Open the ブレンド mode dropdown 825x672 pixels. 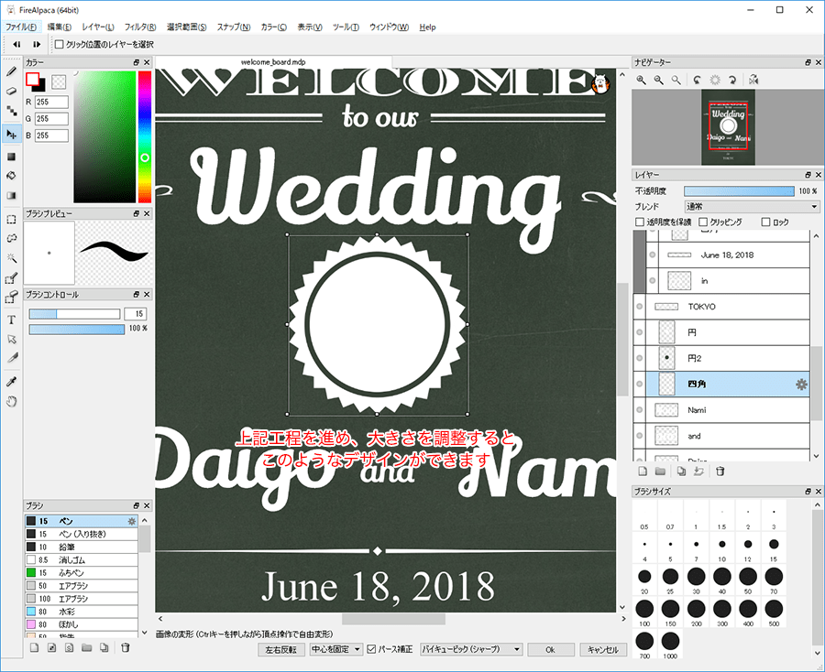pyautogui.click(x=752, y=206)
